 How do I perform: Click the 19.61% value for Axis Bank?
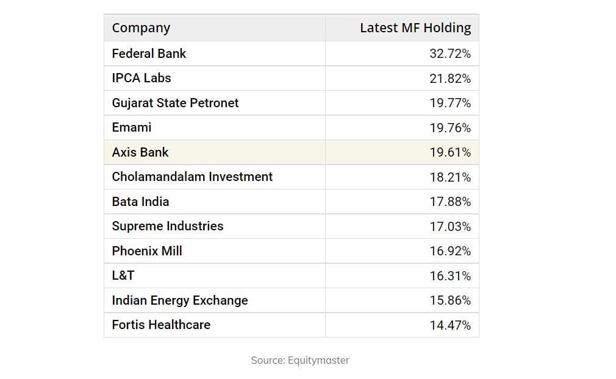click(449, 152)
